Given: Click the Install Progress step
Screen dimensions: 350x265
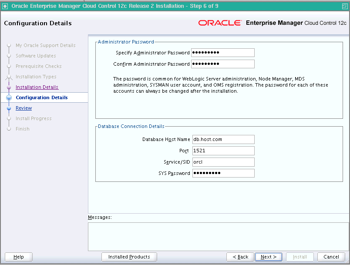Looking at the screenshot, I should coord(34,118).
